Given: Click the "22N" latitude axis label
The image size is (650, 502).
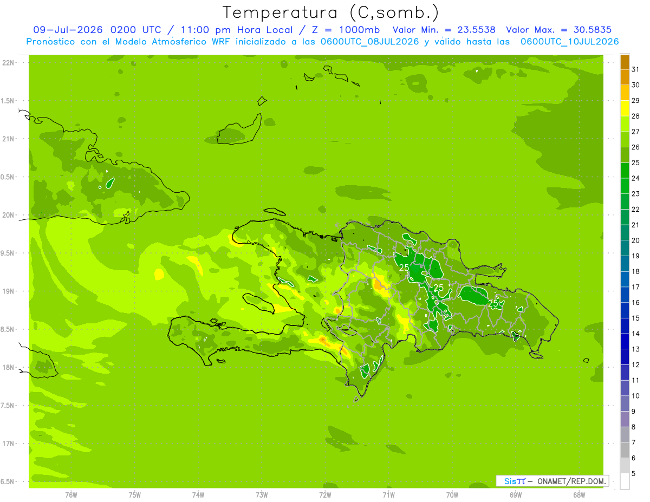Looking at the screenshot, I should 8,62.
